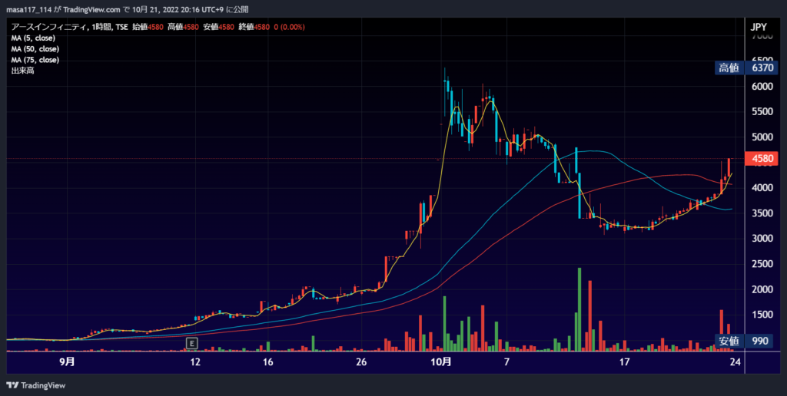
Task: Click the 24 date label on time axis
Action: click(x=736, y=361)
